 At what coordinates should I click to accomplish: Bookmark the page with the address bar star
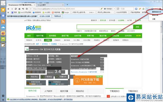31,9
